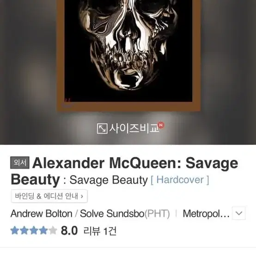Click the size comparison arrow icon
Screen dimensions: 256x256
tap(102, 128)
